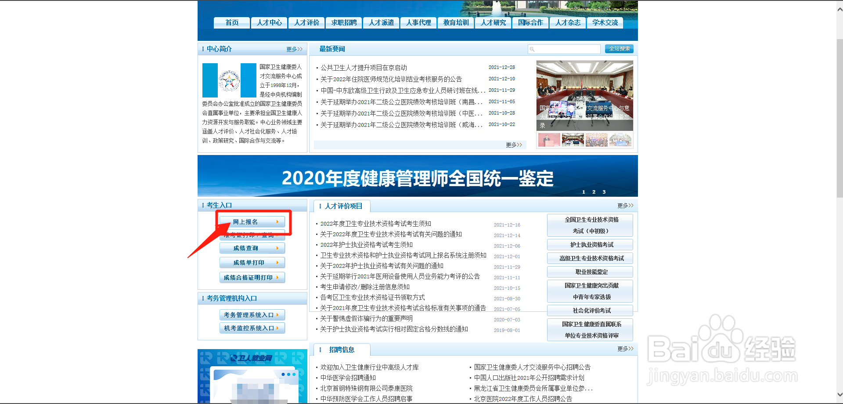Click the 2020年度健康管理师全国统一鉴定 banner
The image size is (843, 404).
(418, 176)
